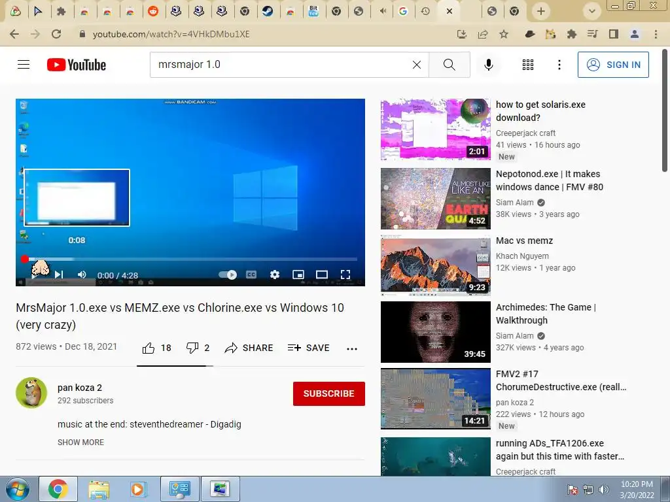Image resolution: width=670 pixels, height=502 pixels.
Task: Expand description with SHOW MORE
Action: pos(80,443)
